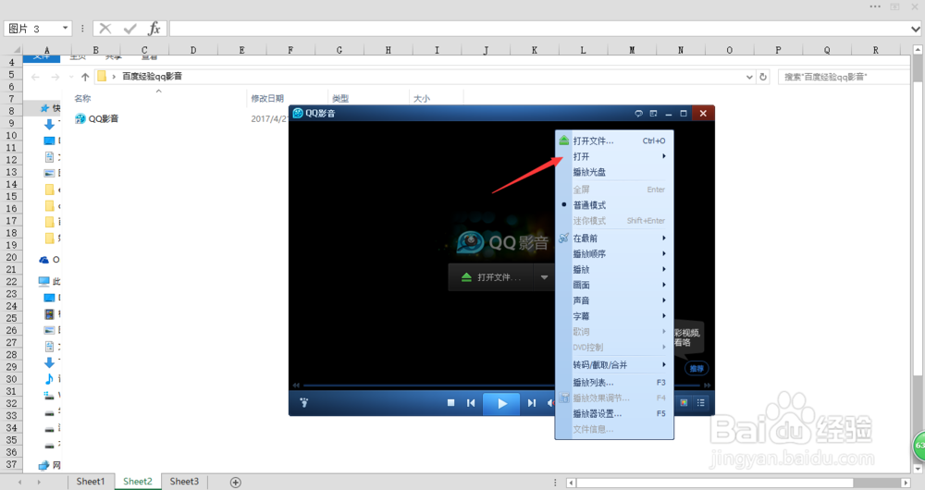Click the Explorer back arrow
This screenshot has height=490, width=925.
(35, 77)
